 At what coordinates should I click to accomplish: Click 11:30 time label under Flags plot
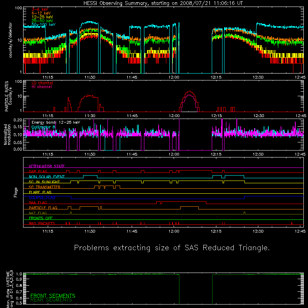[x=90, y=231]
